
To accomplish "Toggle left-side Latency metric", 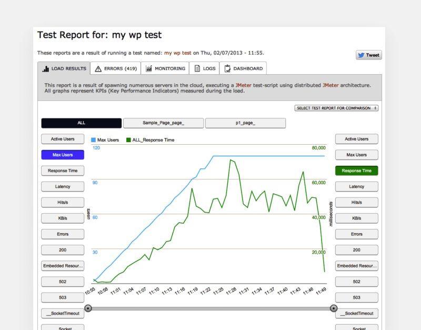I will (x=63, y=186).
